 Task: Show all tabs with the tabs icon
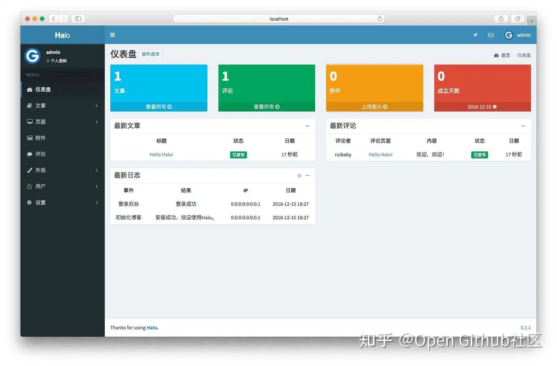pyautogui.click(x=517, y=19)
